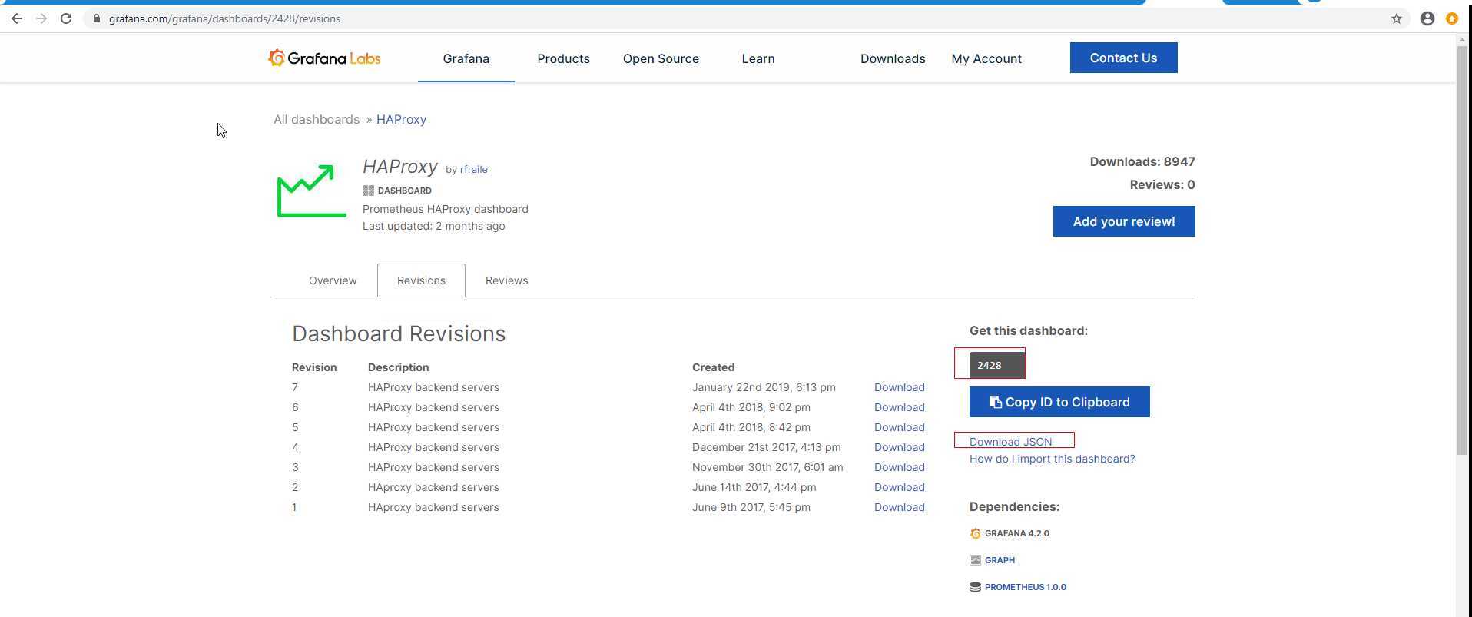Click the Graph panel dependency icon
Viewport: 1472px width, 617px height.
975,560
